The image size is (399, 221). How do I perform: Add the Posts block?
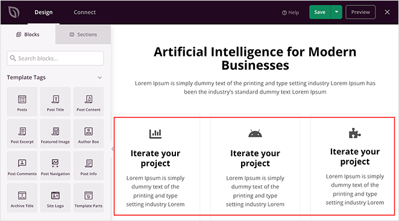click(x=22, y=101)
